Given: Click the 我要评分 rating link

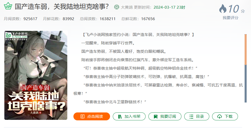Looking at the screenshot, I should 230,18.
